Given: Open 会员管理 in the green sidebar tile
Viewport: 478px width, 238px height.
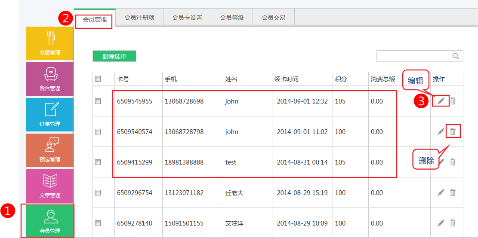Looking at the screenshot, I should pyautogui.click(x=50, y=221).
